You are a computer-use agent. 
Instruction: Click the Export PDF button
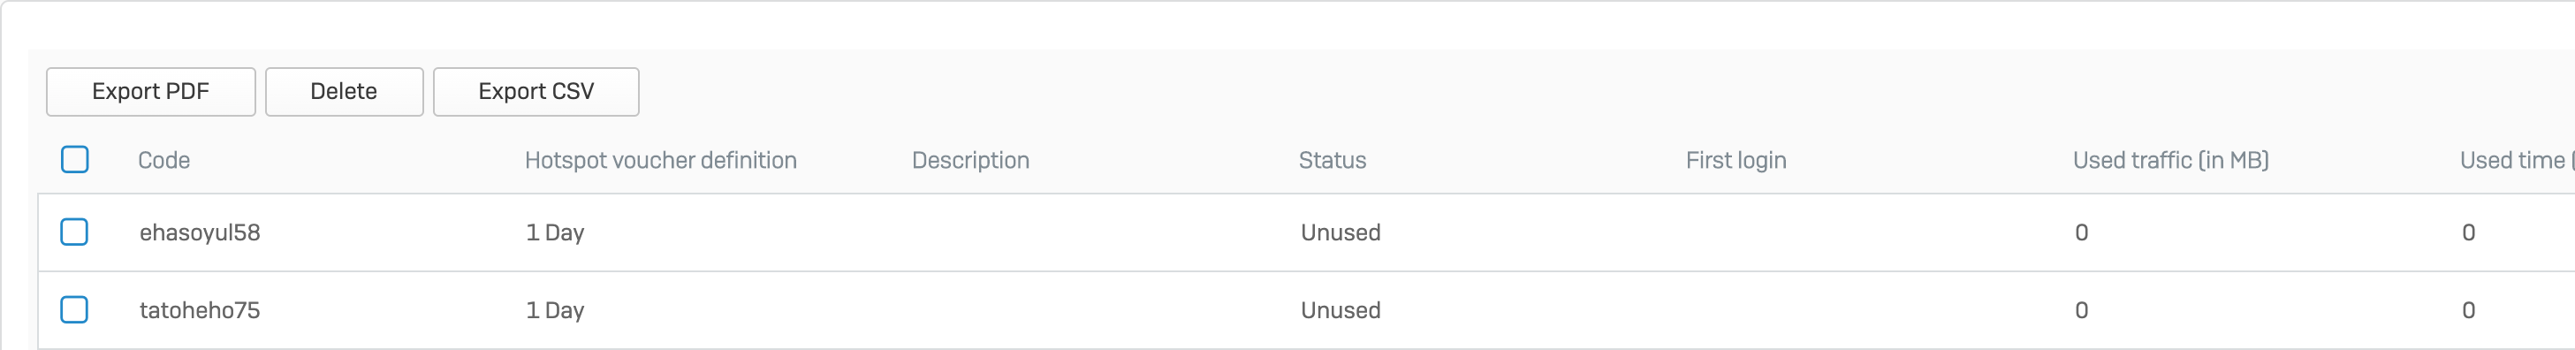(x=151, y=92)
